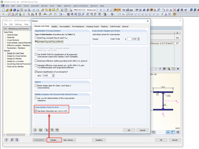Toggle the result values x.xx icon

tap(119, 10)
